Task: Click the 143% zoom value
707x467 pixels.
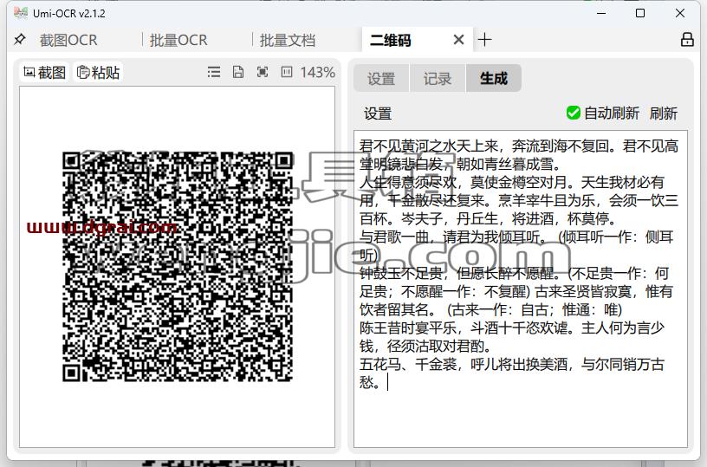Action: 317,72
